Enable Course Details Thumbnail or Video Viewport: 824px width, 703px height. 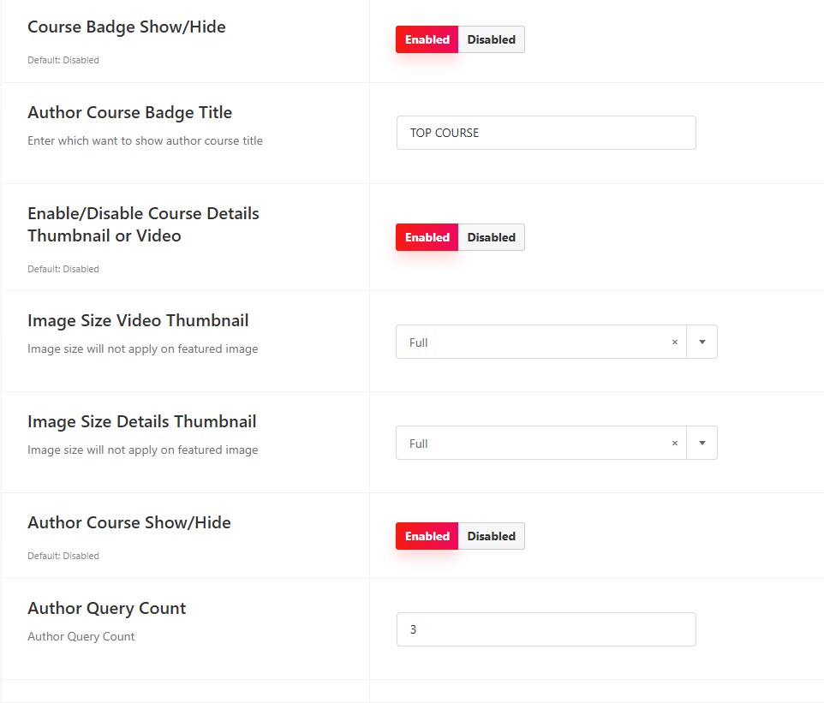427,237
